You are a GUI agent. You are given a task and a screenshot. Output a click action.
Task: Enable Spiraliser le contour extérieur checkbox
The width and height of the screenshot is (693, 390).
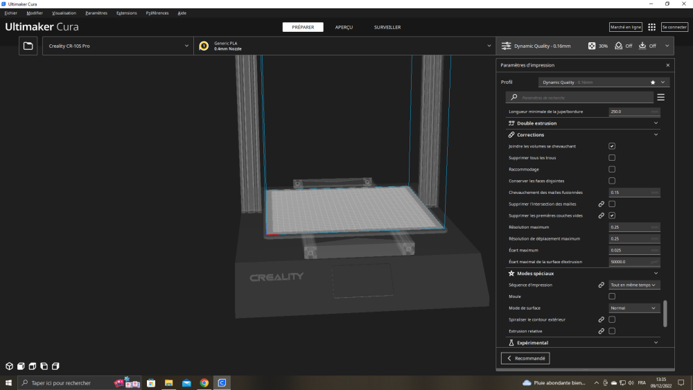(612, 319)
